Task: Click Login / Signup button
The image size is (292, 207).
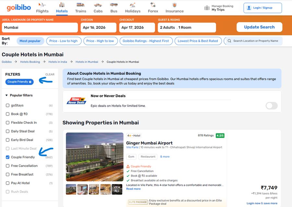Action: tap(262, 8)
